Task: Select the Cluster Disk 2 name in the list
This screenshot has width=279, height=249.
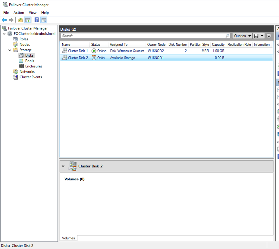Action: pos(78,58)
